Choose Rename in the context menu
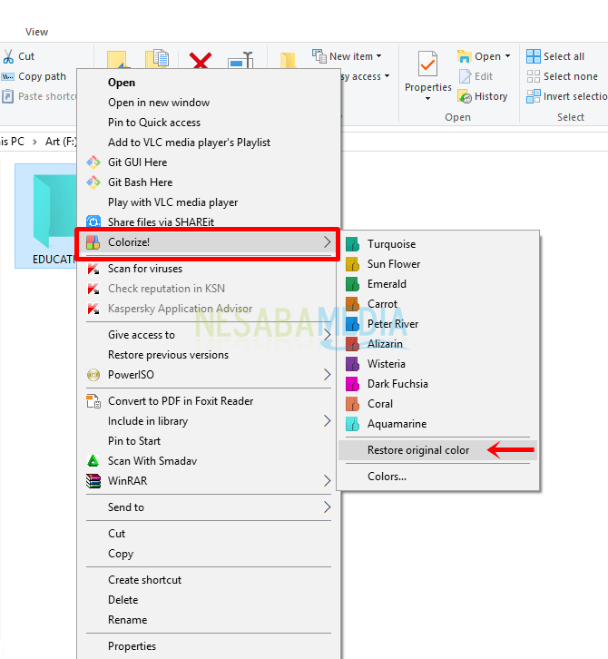The image size is (608, 659). click(x=209, y=620)
